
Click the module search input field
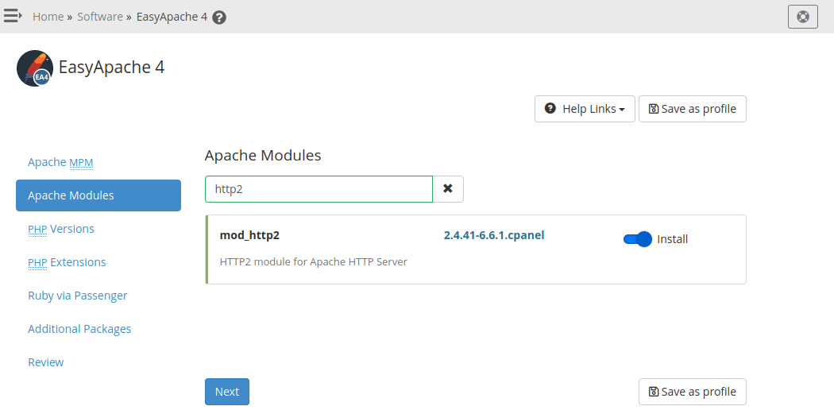tap(319, 189)
